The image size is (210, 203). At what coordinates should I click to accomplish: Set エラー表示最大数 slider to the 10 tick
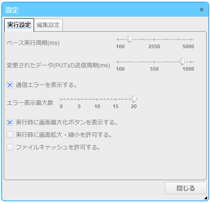(97, 99)
